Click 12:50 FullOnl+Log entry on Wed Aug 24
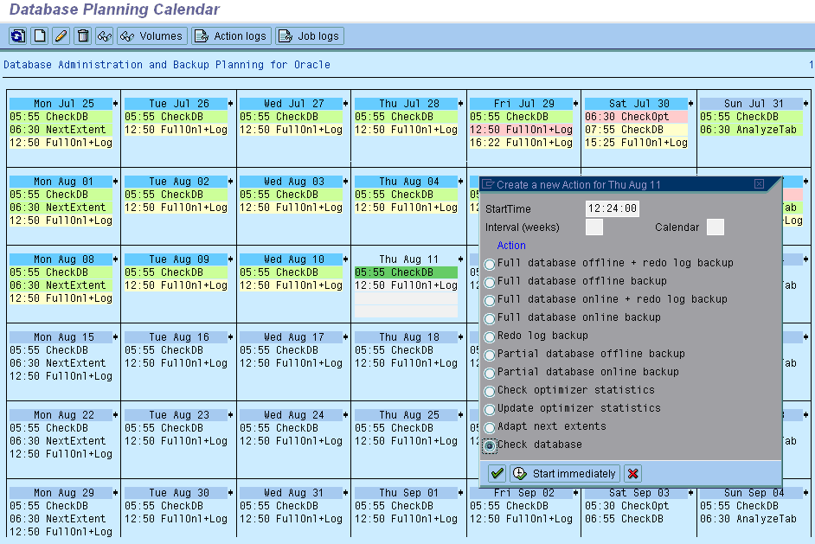Viewport: 815px width, 544px height. 291,440
